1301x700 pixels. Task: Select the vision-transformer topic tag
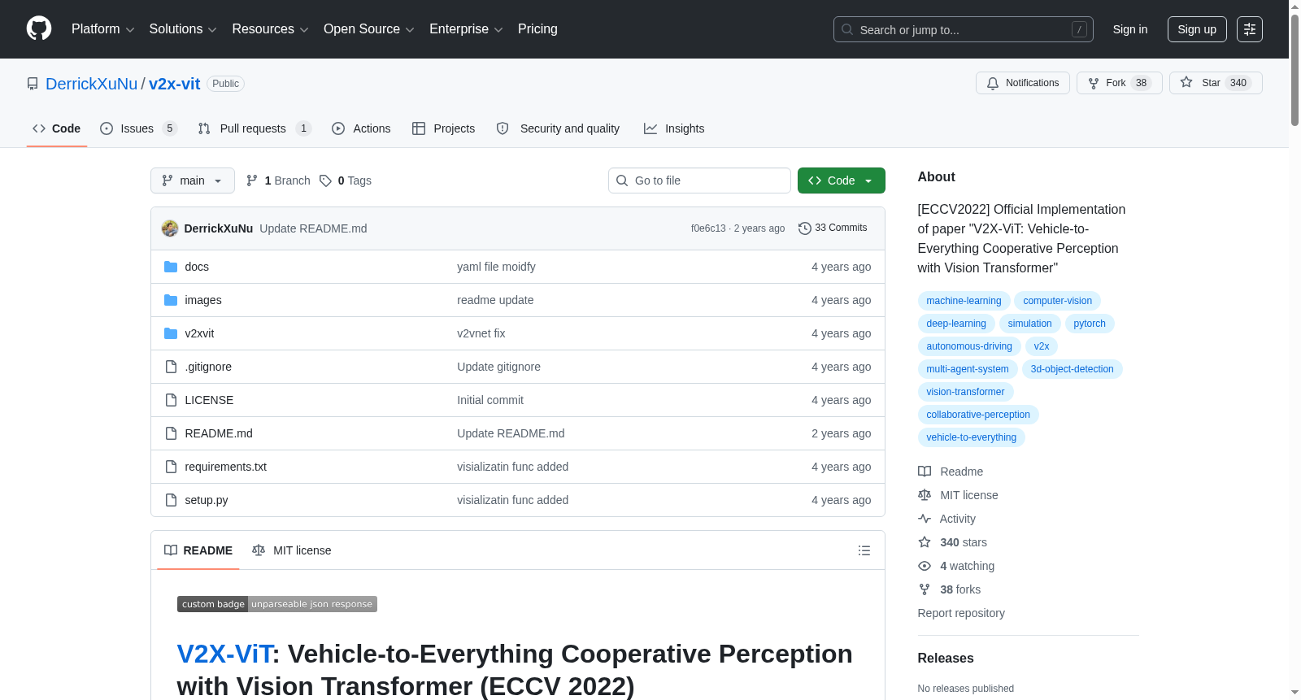click(x=965, y=392)
